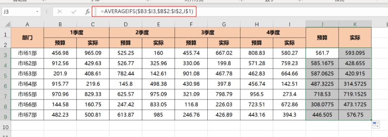388x137 pixels.
Task: Select row 5 header
Action: point(5,74)
